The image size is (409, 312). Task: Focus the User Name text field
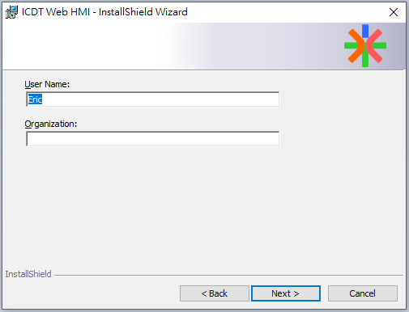(x=153, y=99)
